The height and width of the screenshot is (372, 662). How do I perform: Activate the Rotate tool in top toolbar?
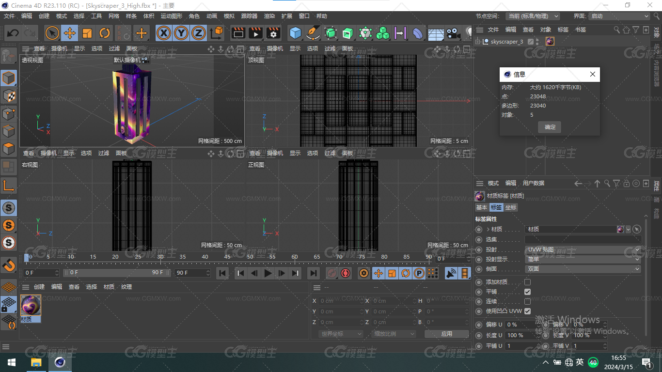coord(105,33)
